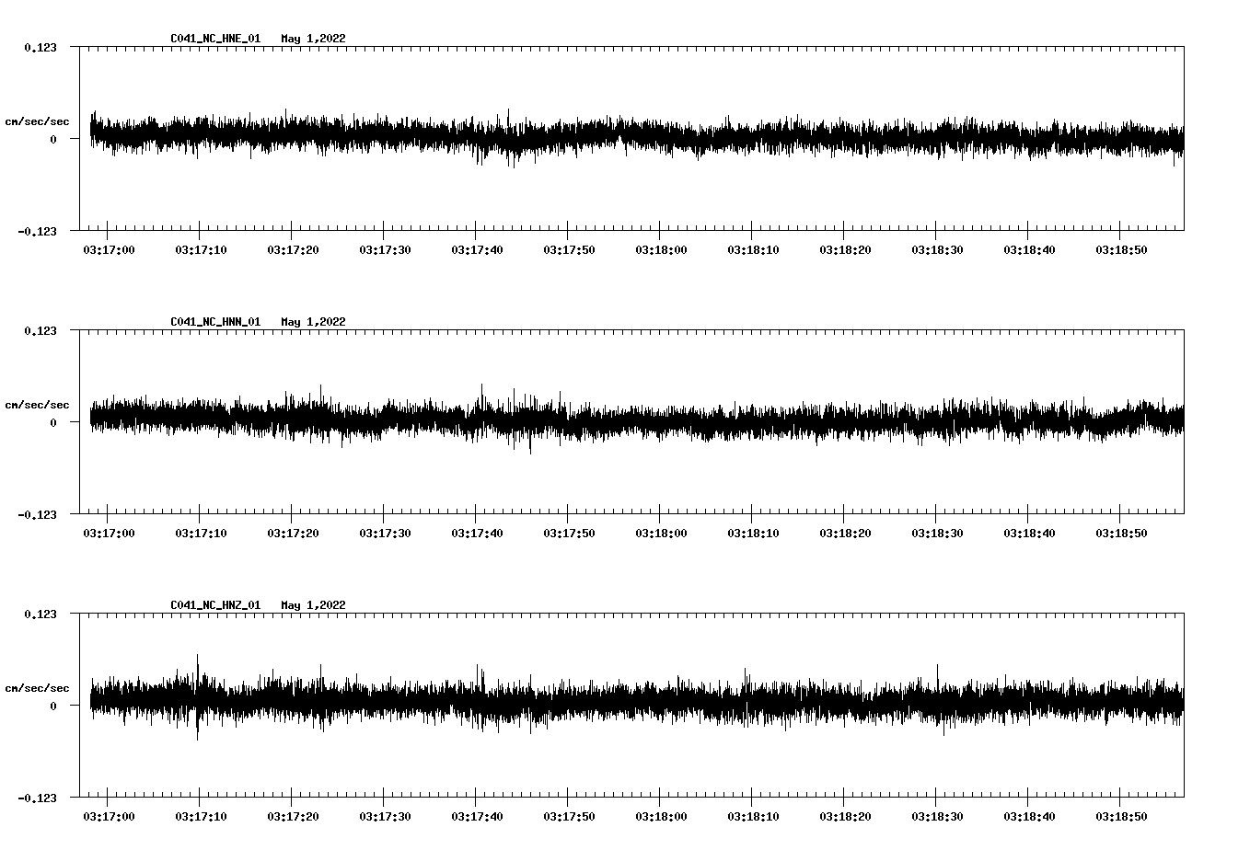Image resolution: width=1250 pixels, height=850 pixels.
Task: Click 03:18:50 time label under HNZ plot
Action: coord(1121,816)
